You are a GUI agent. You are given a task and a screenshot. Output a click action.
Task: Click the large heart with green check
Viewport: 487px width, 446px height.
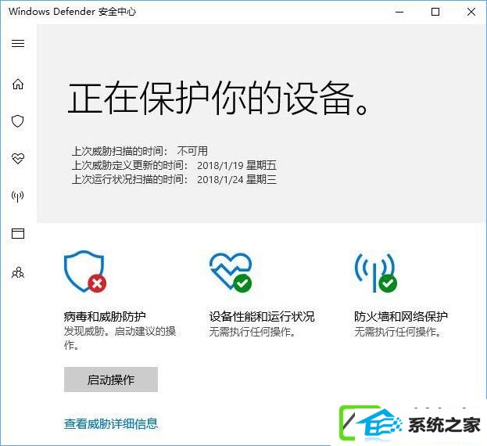pyautogui.click(x=231, y=272)
